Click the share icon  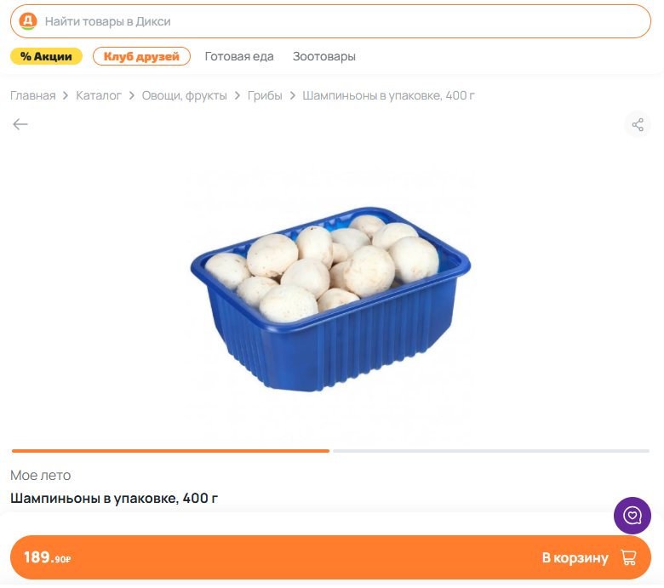coord(638,124)
